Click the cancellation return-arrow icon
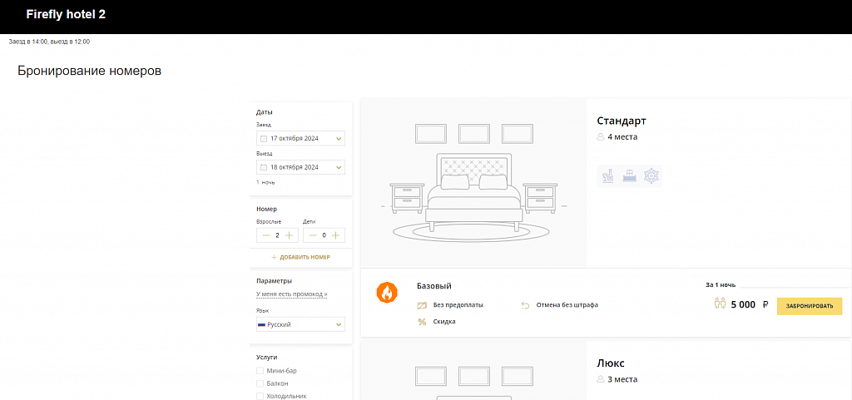Viewport: 852px width, 400px height. [x=525, y=305]
